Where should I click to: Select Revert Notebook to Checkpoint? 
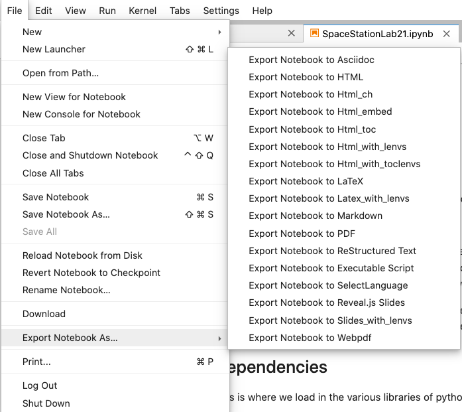tap(91, 273)
